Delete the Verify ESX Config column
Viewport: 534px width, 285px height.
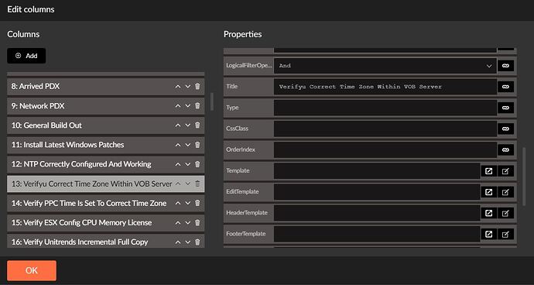pos(197,222)
